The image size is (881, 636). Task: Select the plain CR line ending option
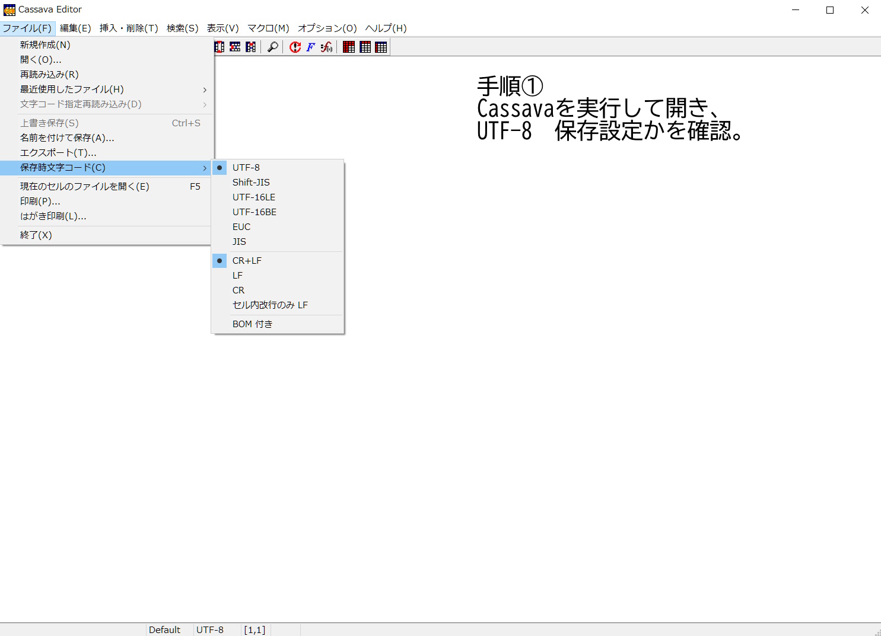tap(278, 290)
